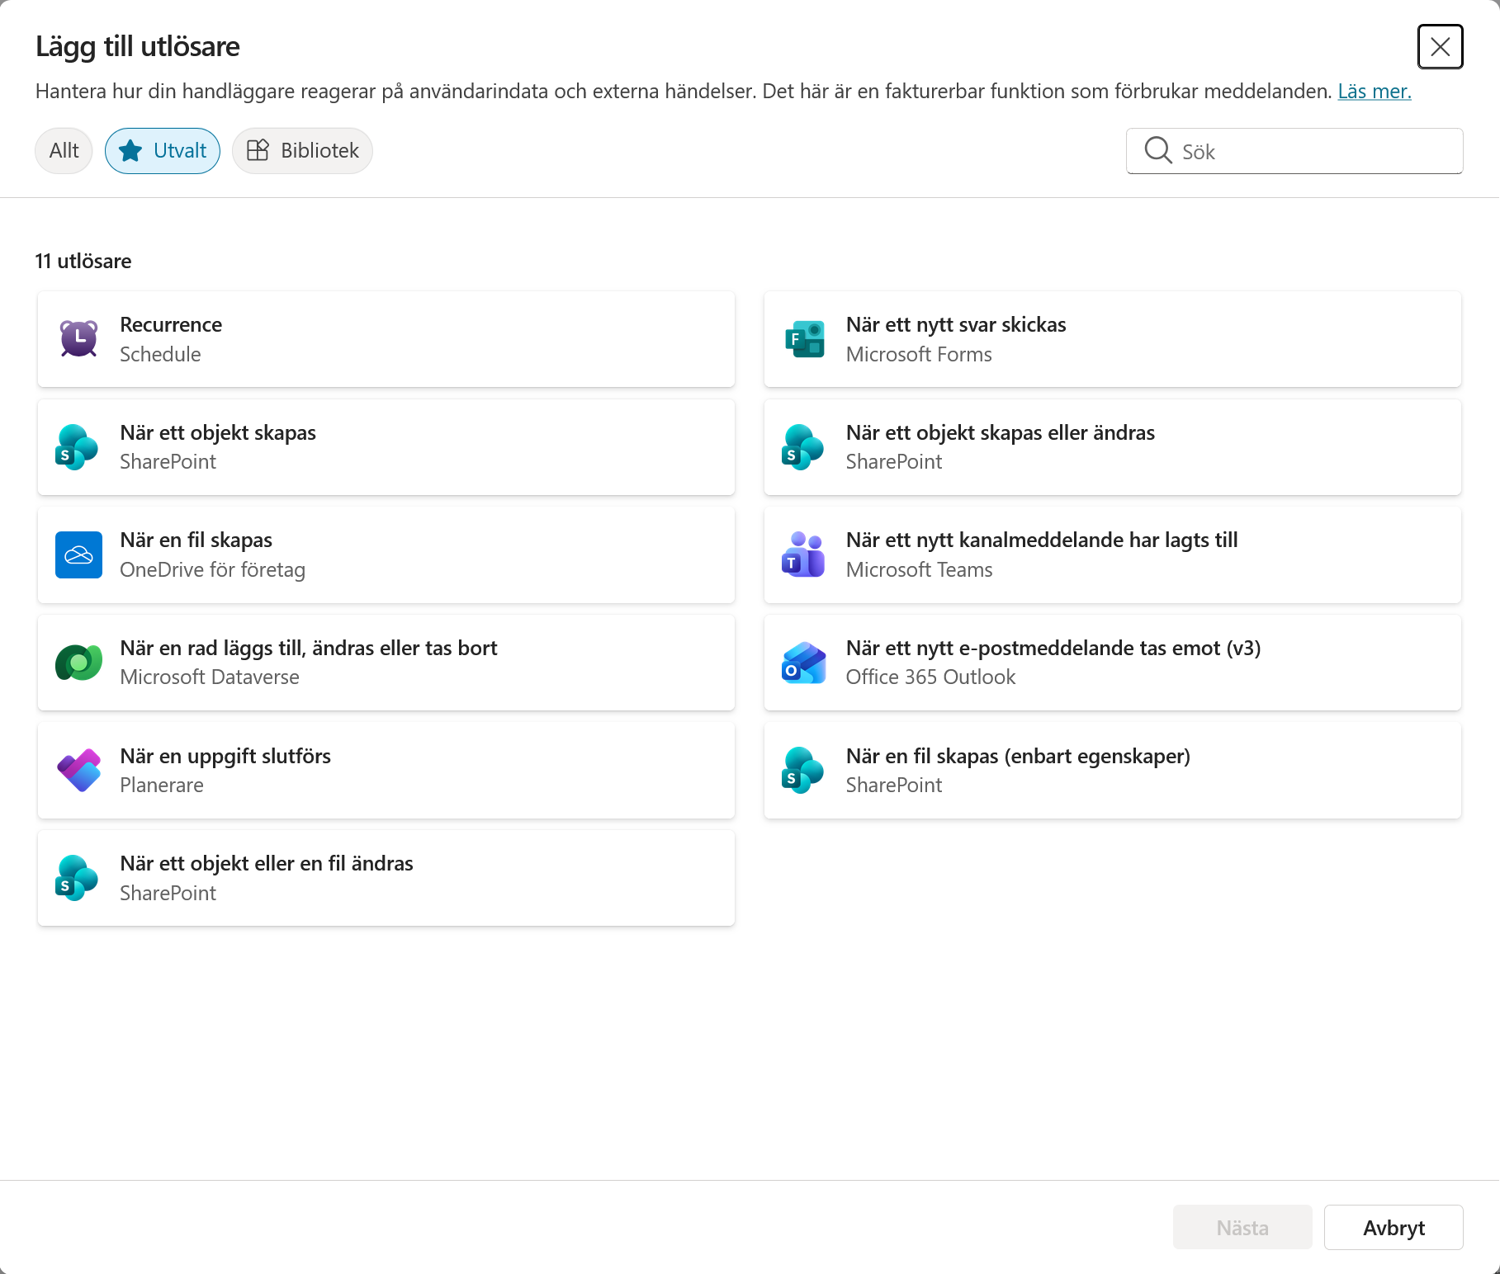Viewport: 1500px width, 1274px height.
Task: Click SharePoint icon for 'enbart egenskaper'
Action: pyautogui.click(x=804, y=771)
